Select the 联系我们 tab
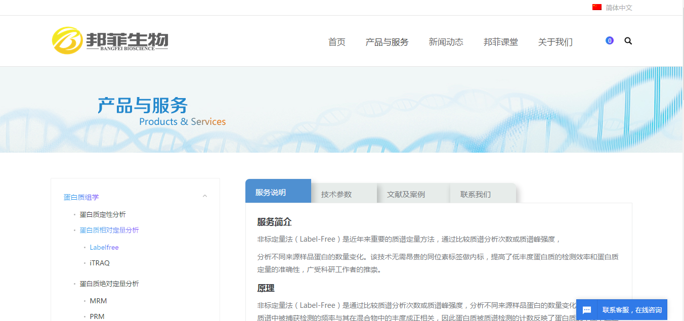Viewport: 684px width, 321px height. tap(475, 194)
